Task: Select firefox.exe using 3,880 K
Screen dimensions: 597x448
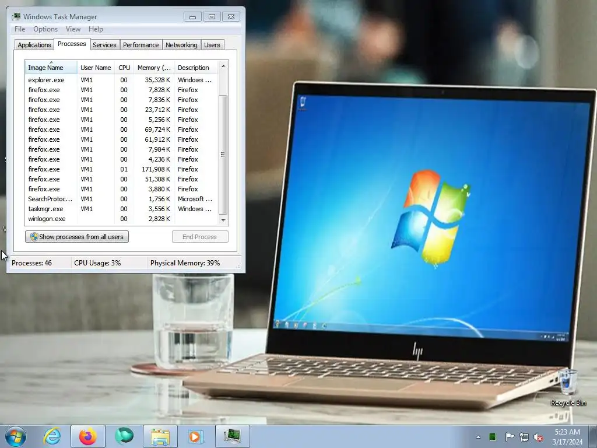Action: pyautogui.click(x=121, y=189)
